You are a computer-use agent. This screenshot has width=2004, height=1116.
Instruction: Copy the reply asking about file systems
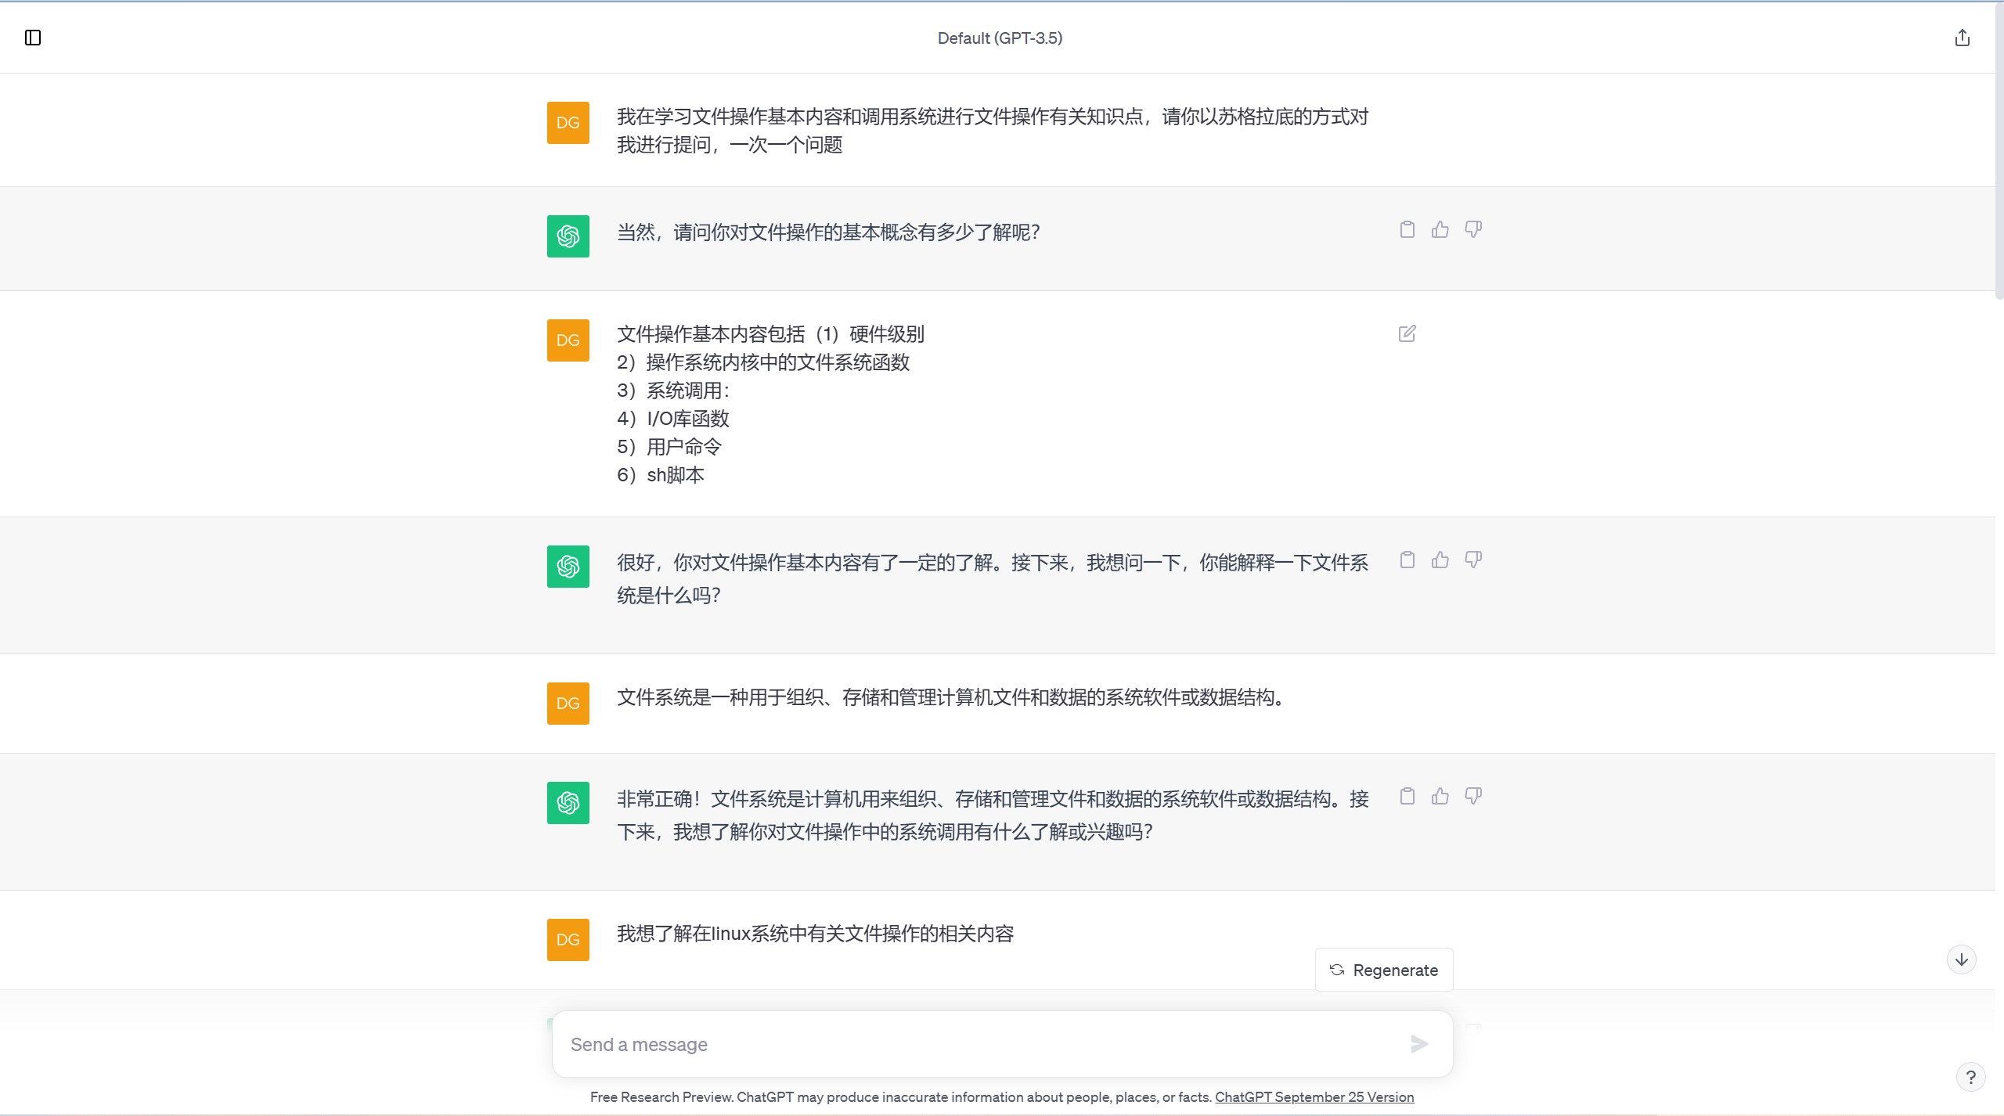click(1407, 560)
